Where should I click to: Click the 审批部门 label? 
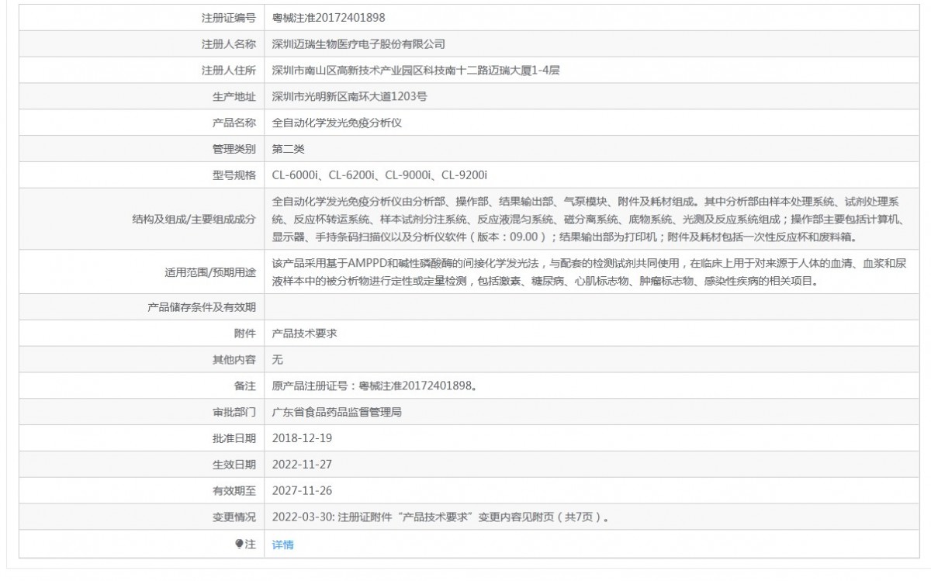[234, 412]
